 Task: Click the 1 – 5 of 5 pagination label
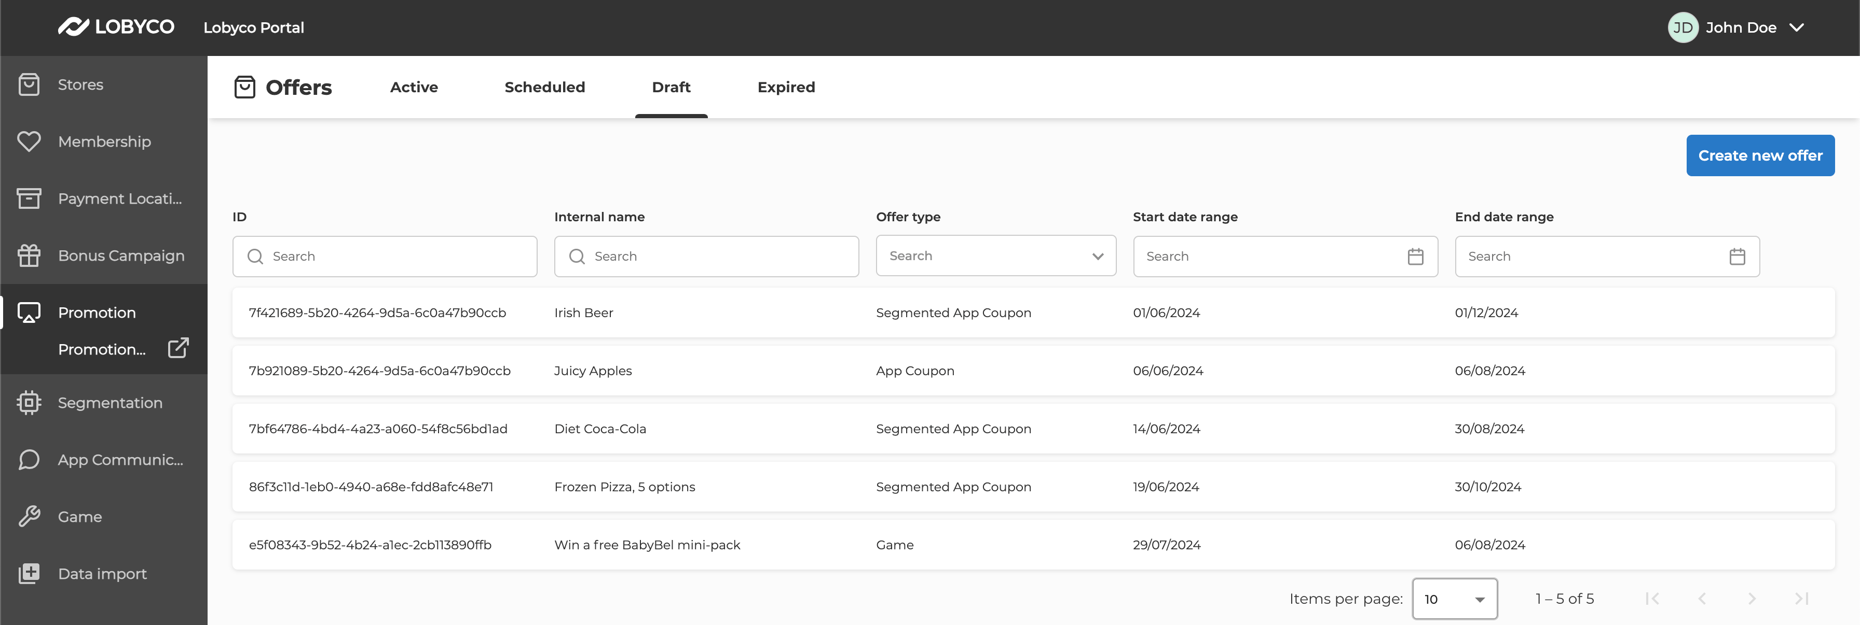pos(1564,599)
